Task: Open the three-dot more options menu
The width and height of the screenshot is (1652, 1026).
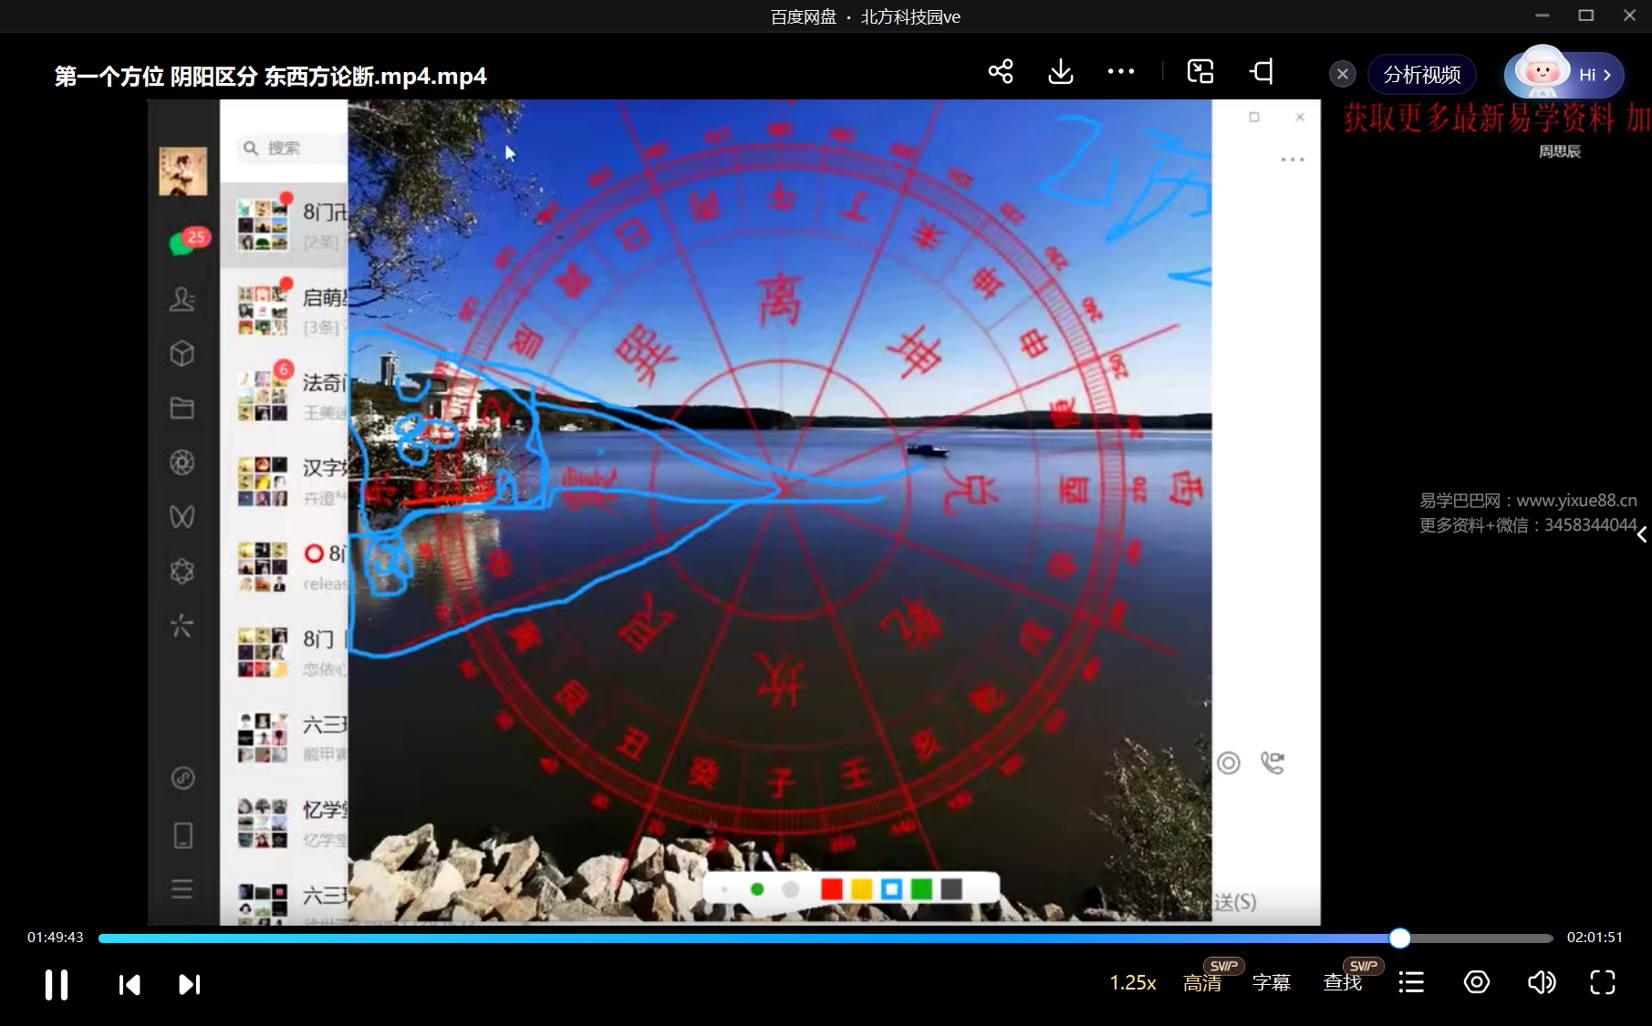Action: 1120,72
